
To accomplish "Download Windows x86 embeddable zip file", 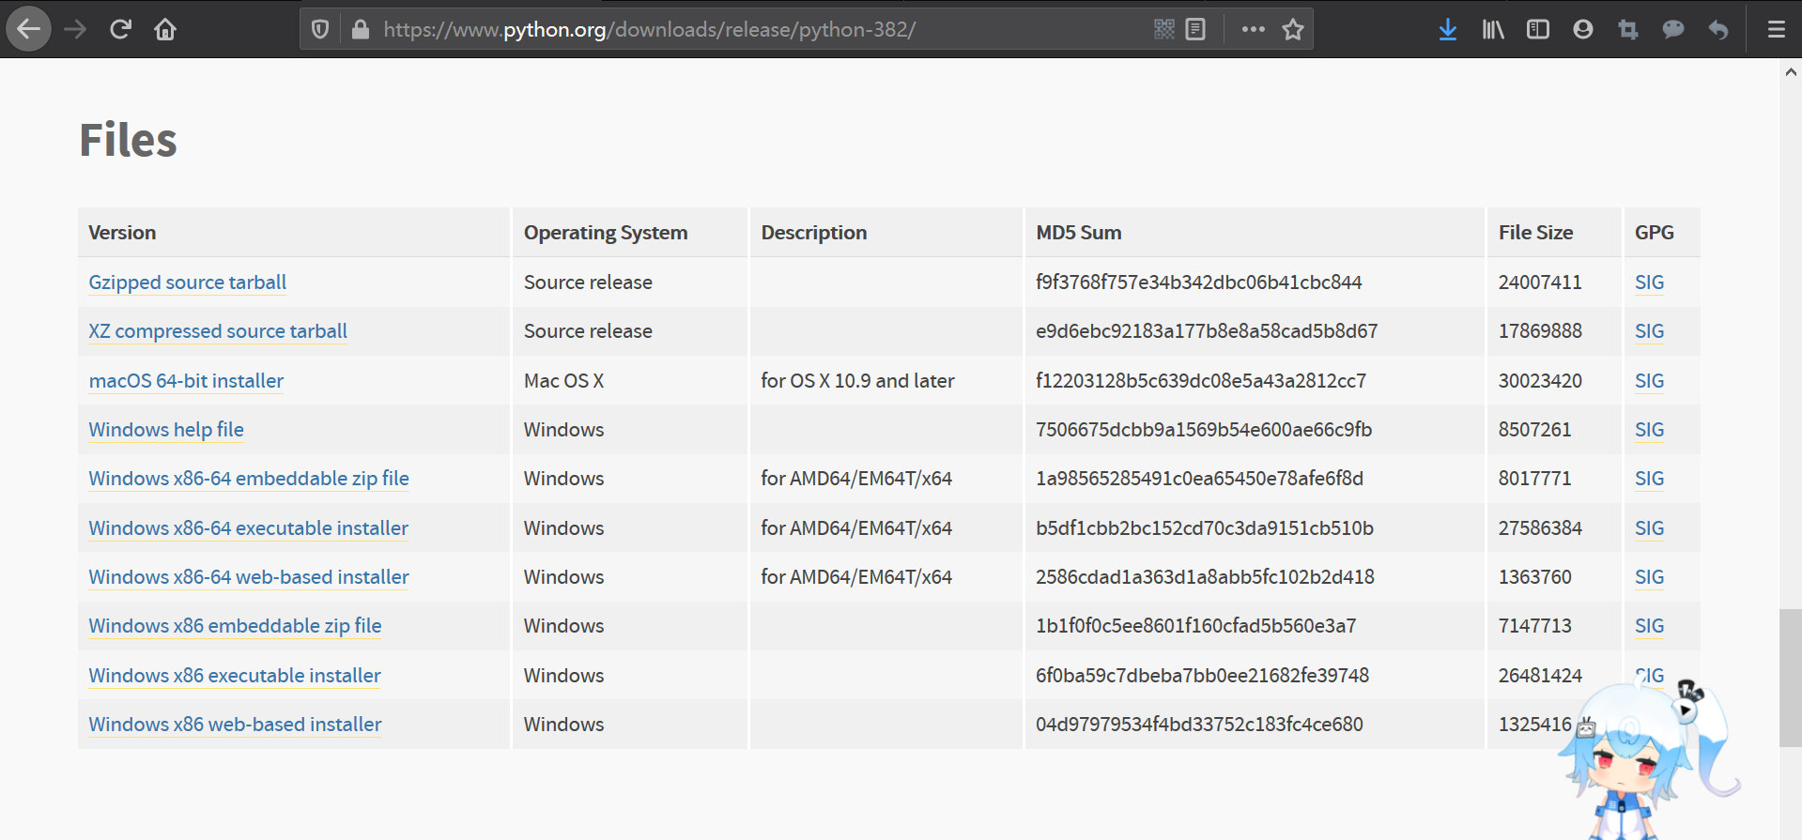I will (235, 626).
